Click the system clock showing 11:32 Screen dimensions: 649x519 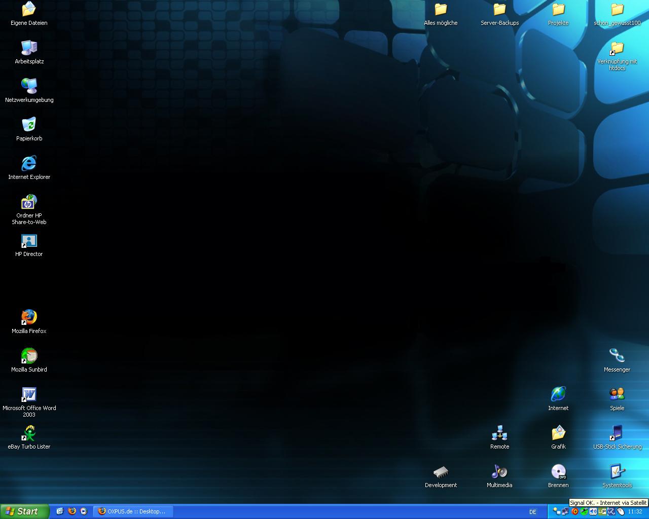635,512
